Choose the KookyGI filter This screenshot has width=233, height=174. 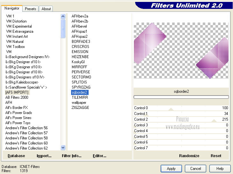coord(78,62)
